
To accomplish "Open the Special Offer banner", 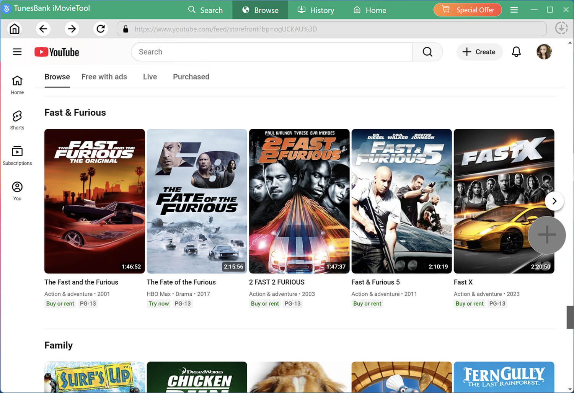I will pyautogui.click(x=467, y=10).
